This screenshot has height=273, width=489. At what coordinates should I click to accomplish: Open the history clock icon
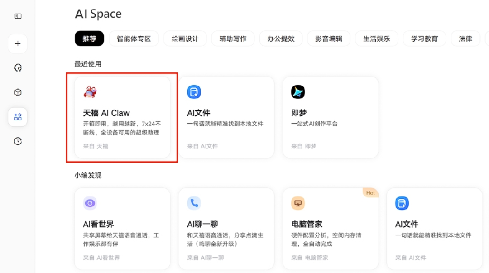(18, 141)
